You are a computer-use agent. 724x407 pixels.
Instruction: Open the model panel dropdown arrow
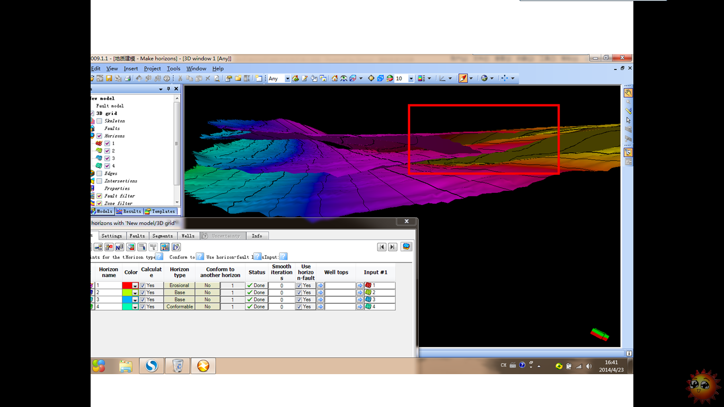(161, 89)
